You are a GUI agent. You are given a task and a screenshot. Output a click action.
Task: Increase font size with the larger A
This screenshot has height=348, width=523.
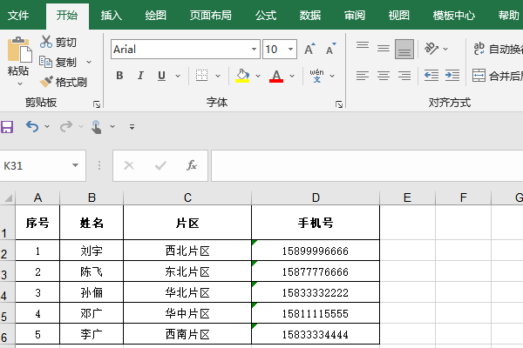[309, 50]
